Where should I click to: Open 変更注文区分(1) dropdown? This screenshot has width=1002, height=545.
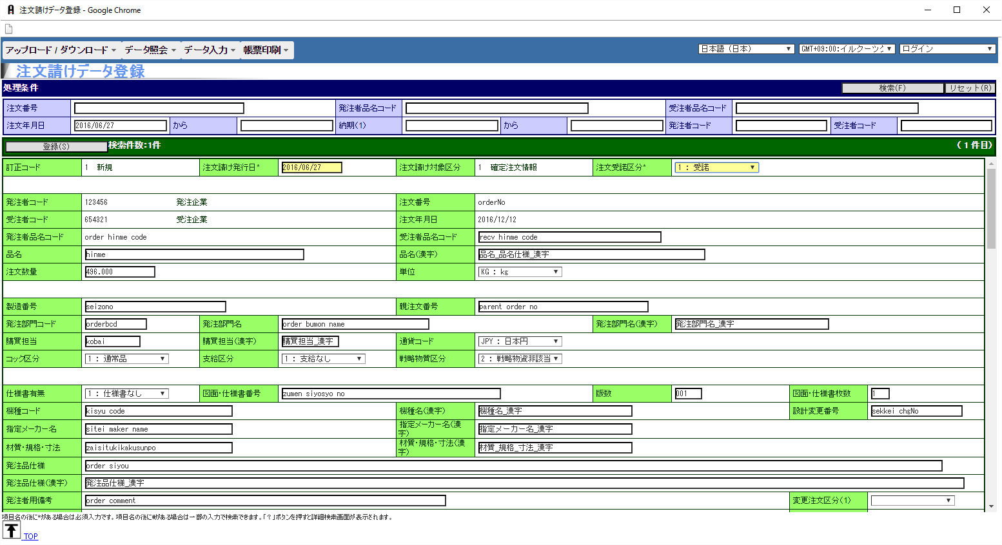coord(912,501)
